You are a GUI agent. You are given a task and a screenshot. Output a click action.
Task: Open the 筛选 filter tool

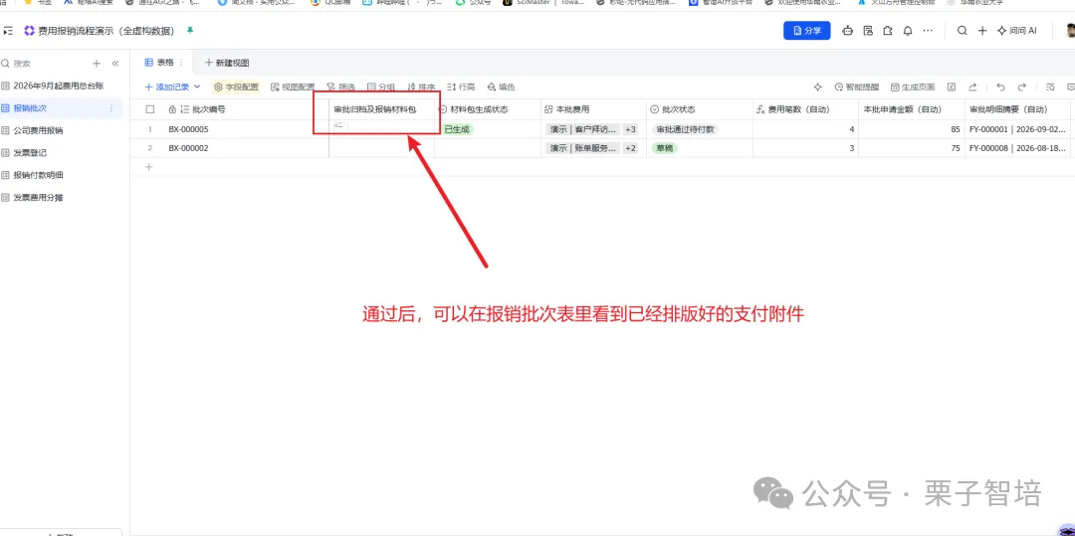(x=340, y=87)
